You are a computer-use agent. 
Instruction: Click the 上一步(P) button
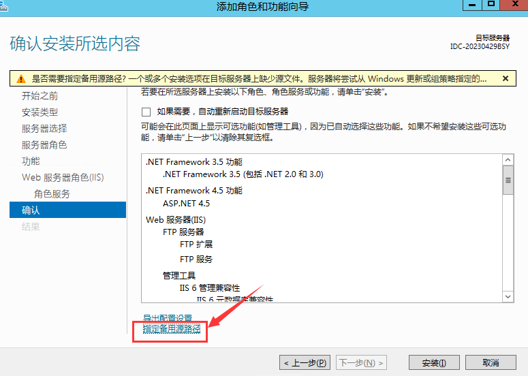click(x=305, y=363)
